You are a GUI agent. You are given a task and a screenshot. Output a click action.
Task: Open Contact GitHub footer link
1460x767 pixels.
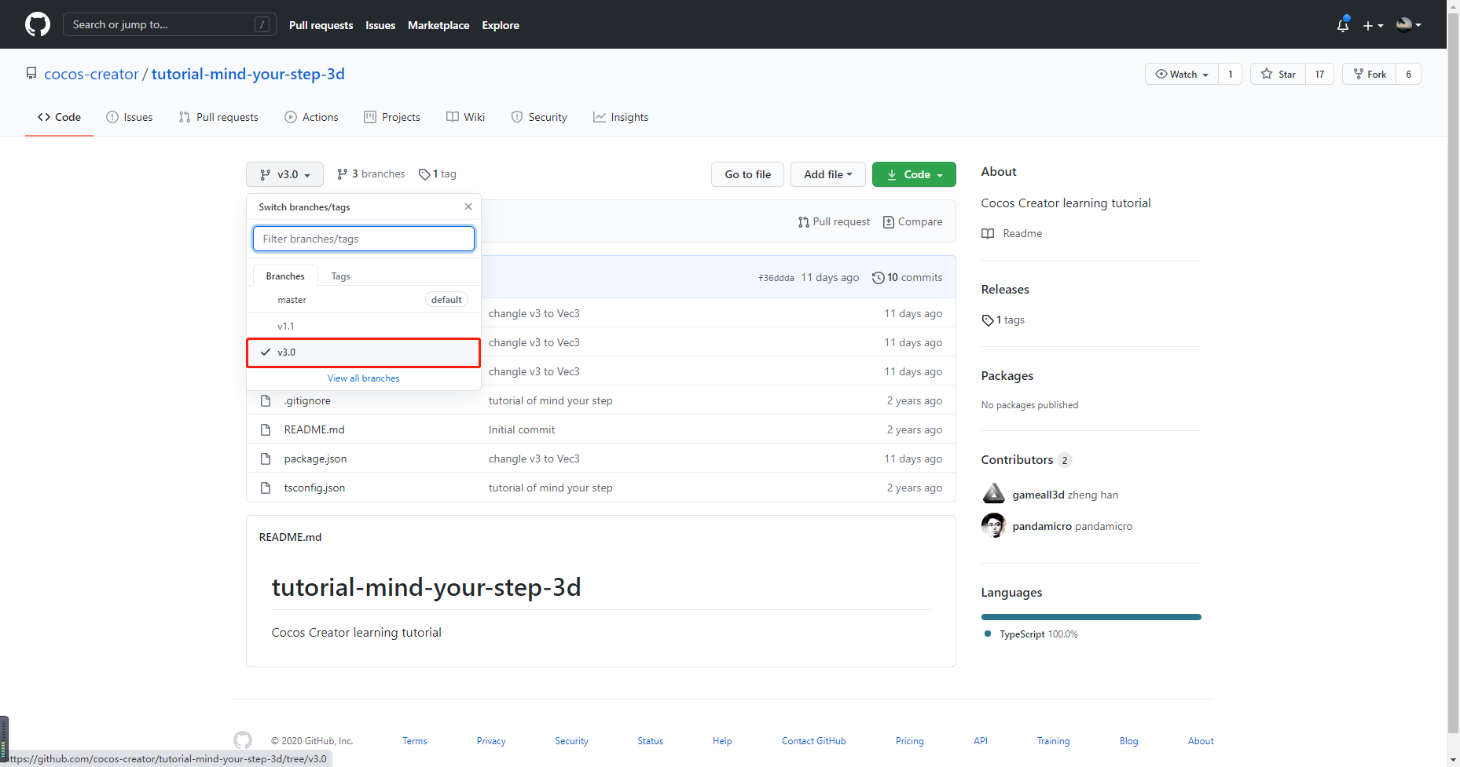pos(814,741)
